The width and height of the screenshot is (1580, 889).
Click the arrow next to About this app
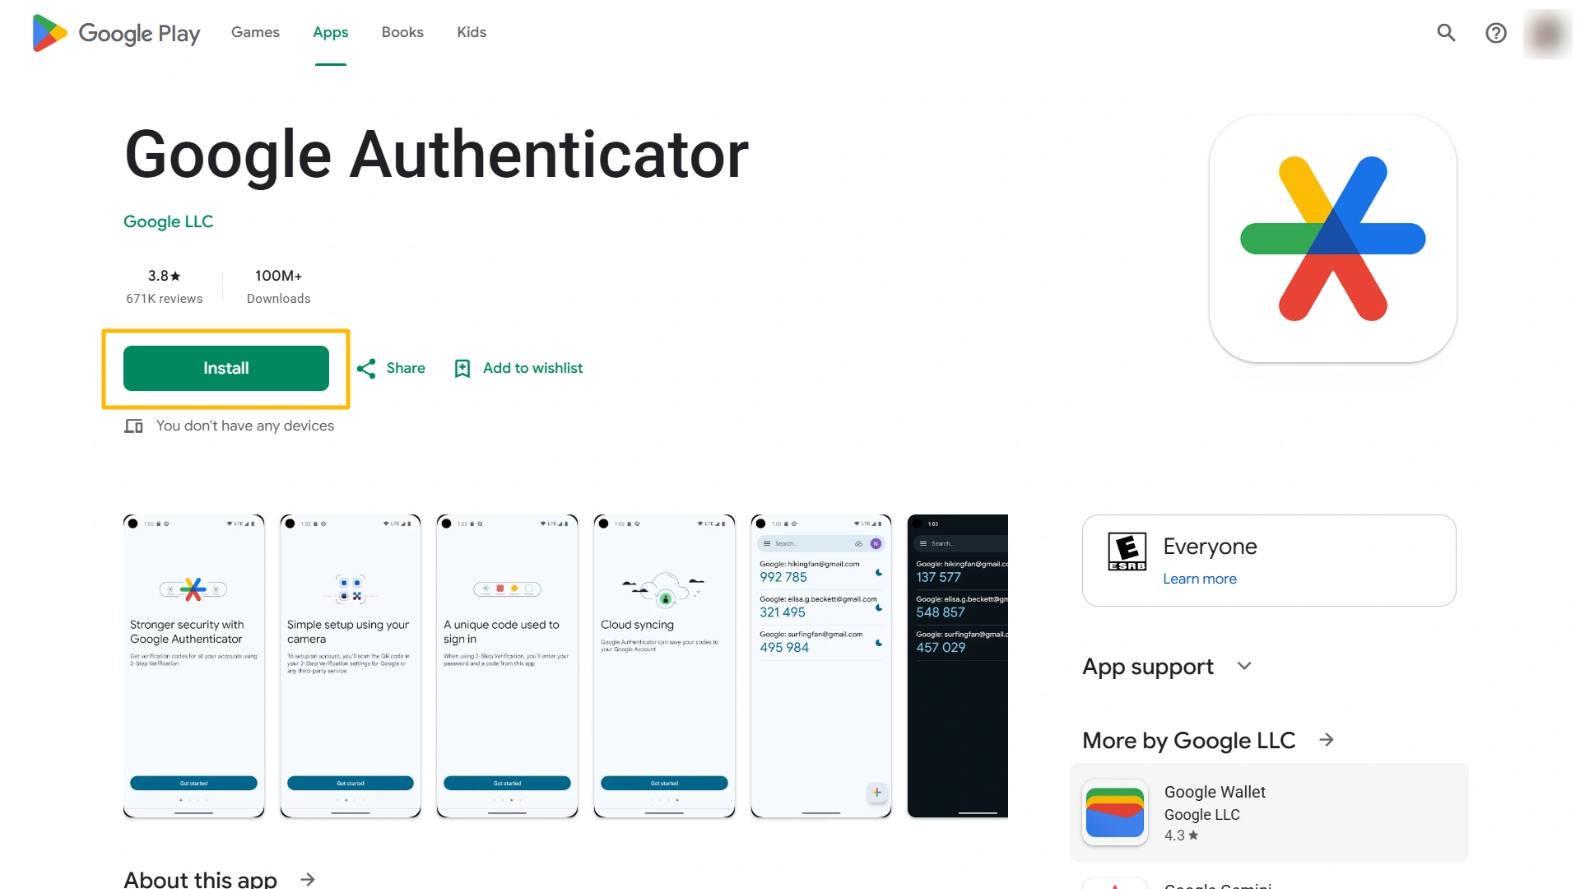click(x=308, y=879)
